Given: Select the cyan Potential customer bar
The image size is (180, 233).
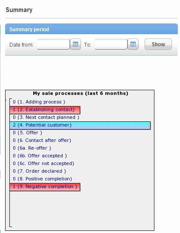Looking at the screenshot, I should click(80, 125).
